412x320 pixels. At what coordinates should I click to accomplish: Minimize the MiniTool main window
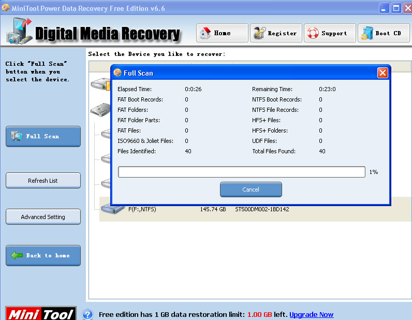pyautogui.click(x=384, y=8)
